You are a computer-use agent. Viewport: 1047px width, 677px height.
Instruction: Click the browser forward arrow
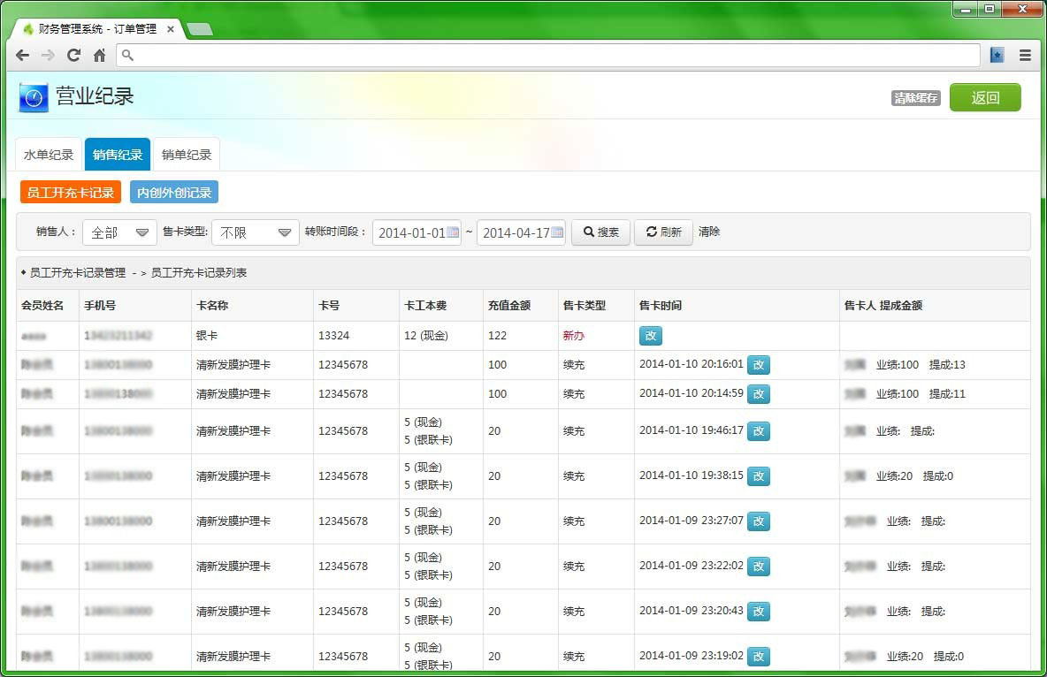coord(48,56)
